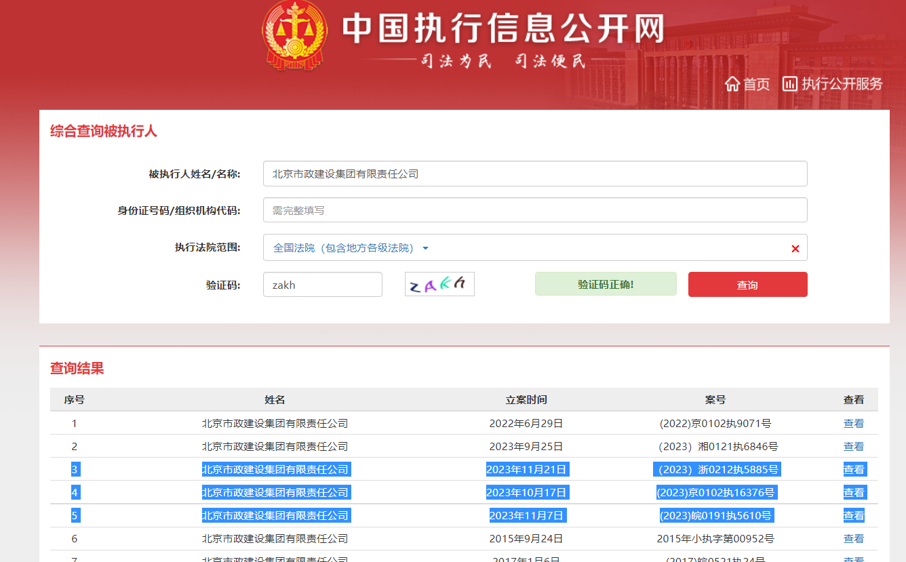Click the red 查询 button

tap(747, 285)
